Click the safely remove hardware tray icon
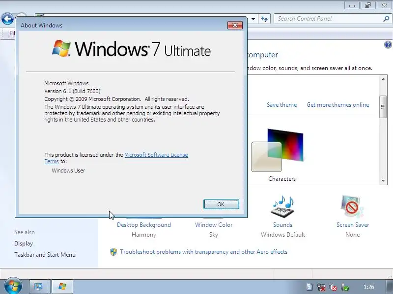 pos(345,287)
